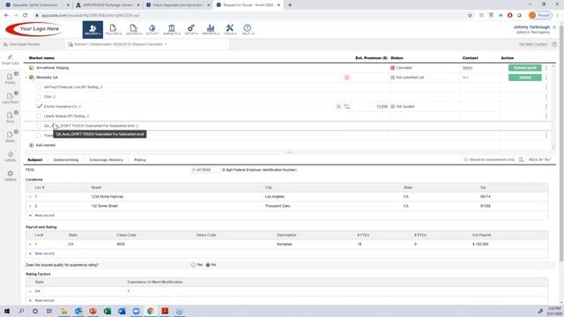Expand location record 1 row
The height and width of the screenshot is (317, 564).
[30, 196]
